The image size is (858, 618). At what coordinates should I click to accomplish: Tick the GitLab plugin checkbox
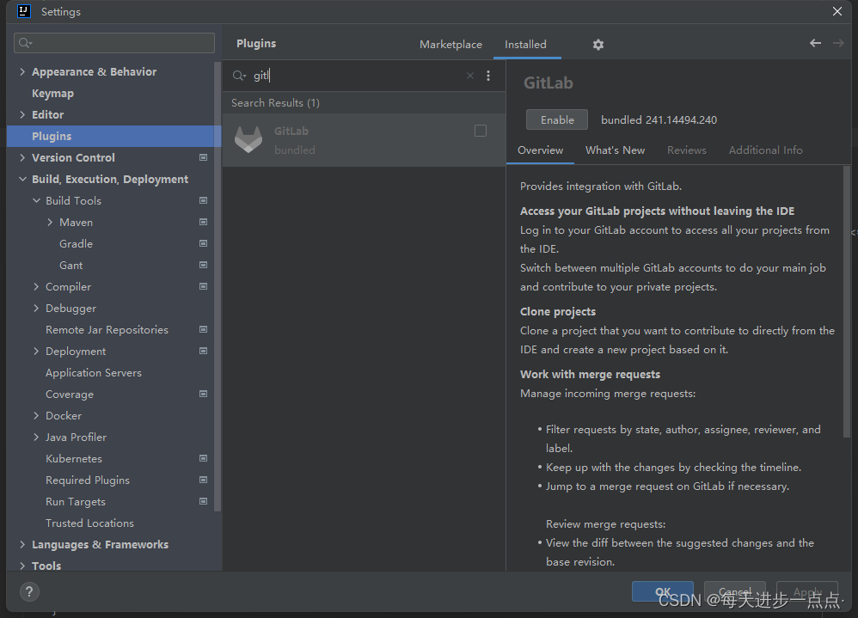pyautogui.click(x=481, y=131)
